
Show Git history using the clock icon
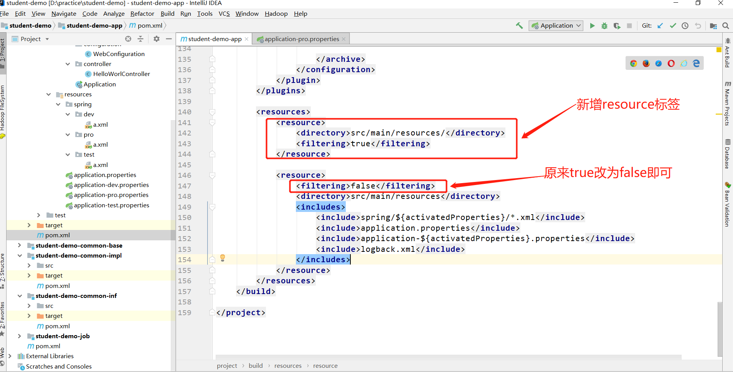click(686, 25)
